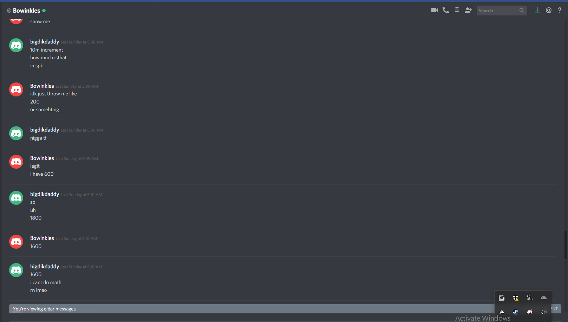
Task: Open the Windows Security shield tray icon
Action: (x=515, y=298)
